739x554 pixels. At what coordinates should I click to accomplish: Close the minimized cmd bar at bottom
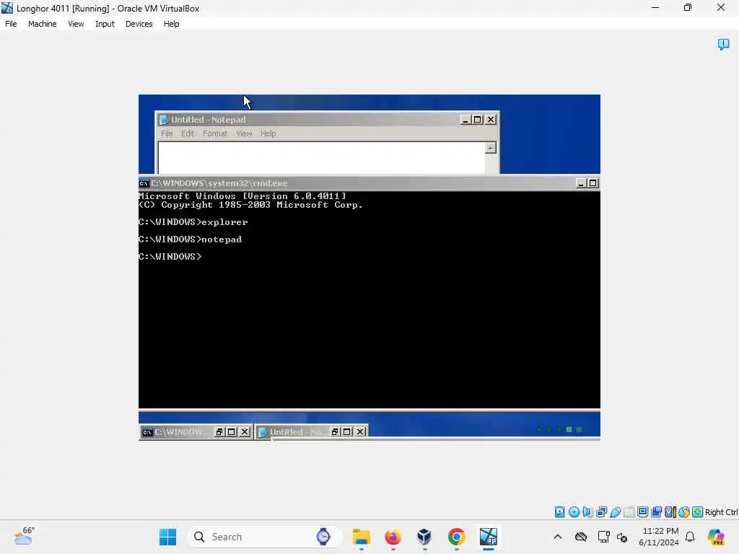pyautogui.click(x=245, y=432)
